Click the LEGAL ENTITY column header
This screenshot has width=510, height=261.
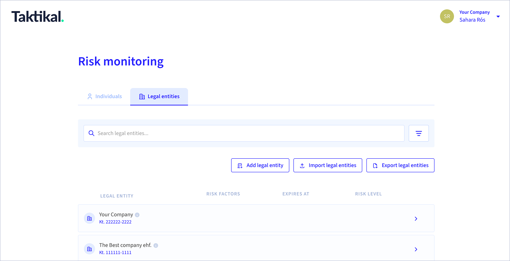[117, 196]
